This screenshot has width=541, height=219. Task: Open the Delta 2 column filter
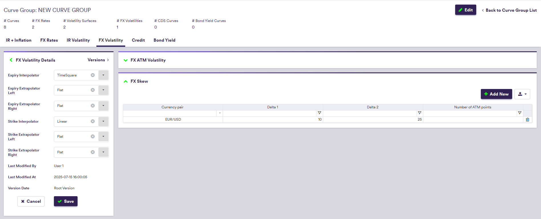pos(419,113)
